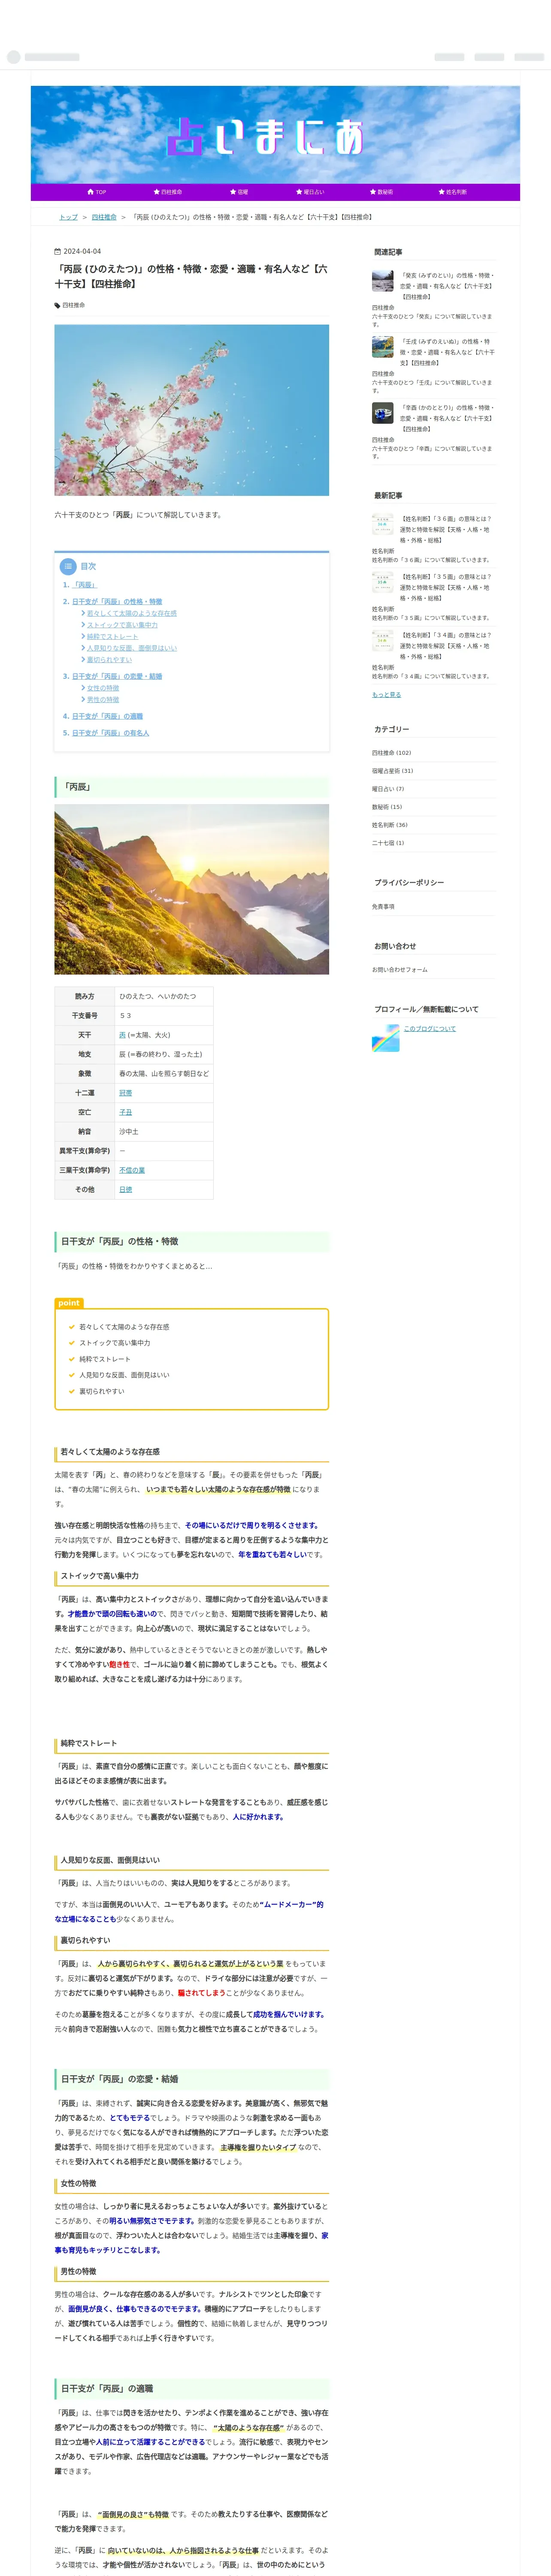Open the related article 辛酉 (かのととり)
Viewport: 551px width, 2576px height.
(x=447, y=418)
